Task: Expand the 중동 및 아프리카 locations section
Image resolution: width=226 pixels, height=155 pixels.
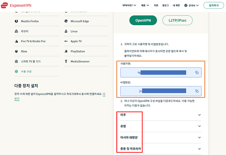Action: (161, 149)
